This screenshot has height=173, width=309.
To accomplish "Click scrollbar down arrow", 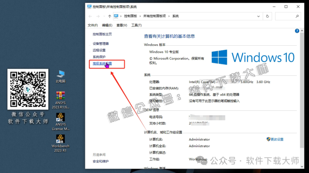I will [302, 166].
